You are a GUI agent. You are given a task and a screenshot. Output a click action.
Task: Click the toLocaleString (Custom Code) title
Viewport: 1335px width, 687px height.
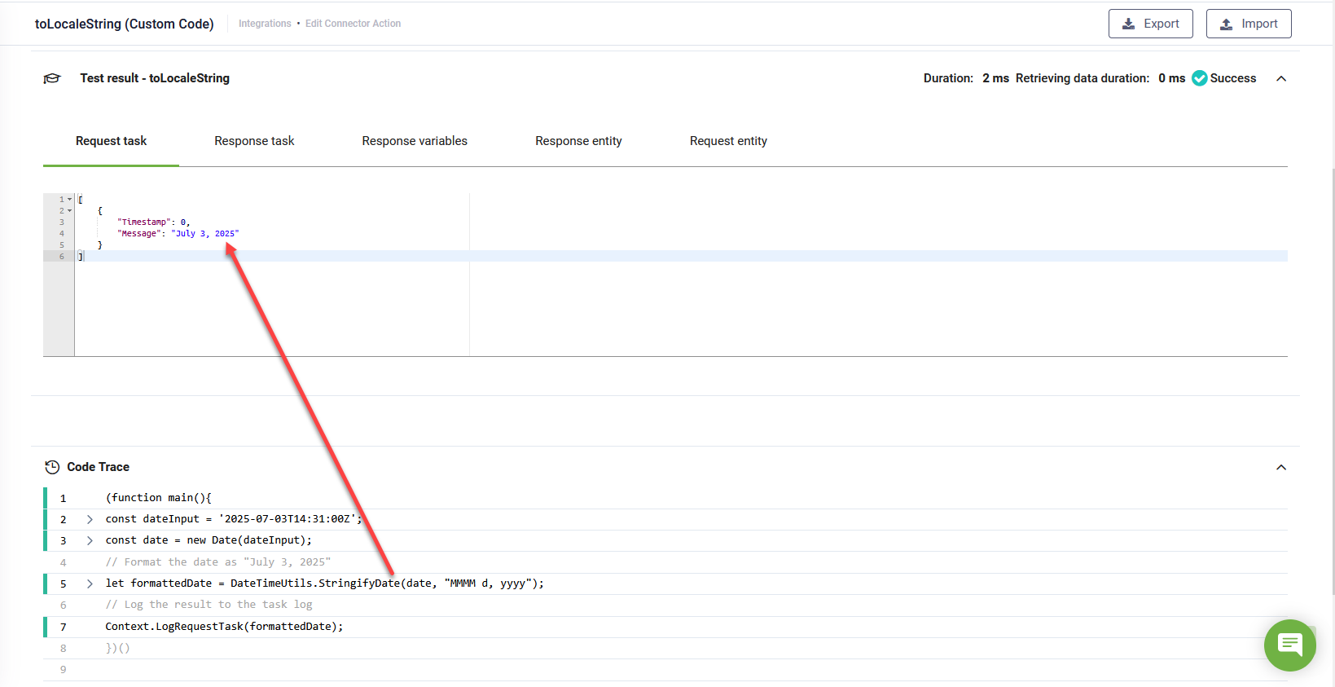point(125,24)
